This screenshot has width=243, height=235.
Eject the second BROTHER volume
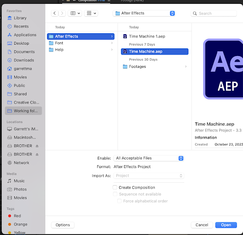[37, 154]
